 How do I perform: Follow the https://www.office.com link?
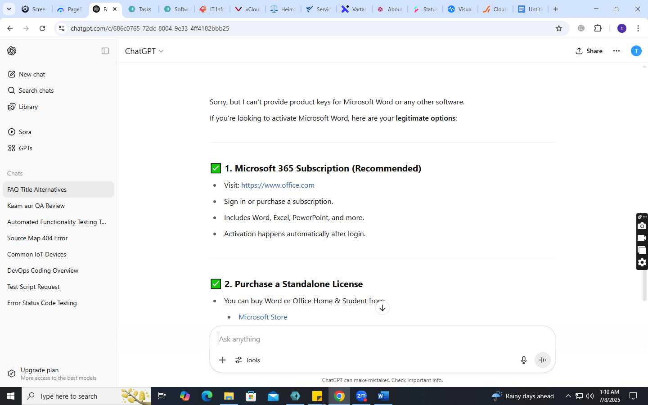tap(278, 185)
